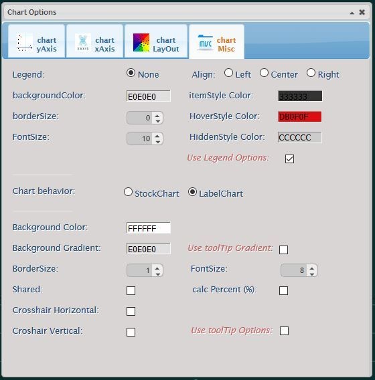Screen dimensions: 375x380
Task: Open the chart yAxis tab
Action: (36, 41)
